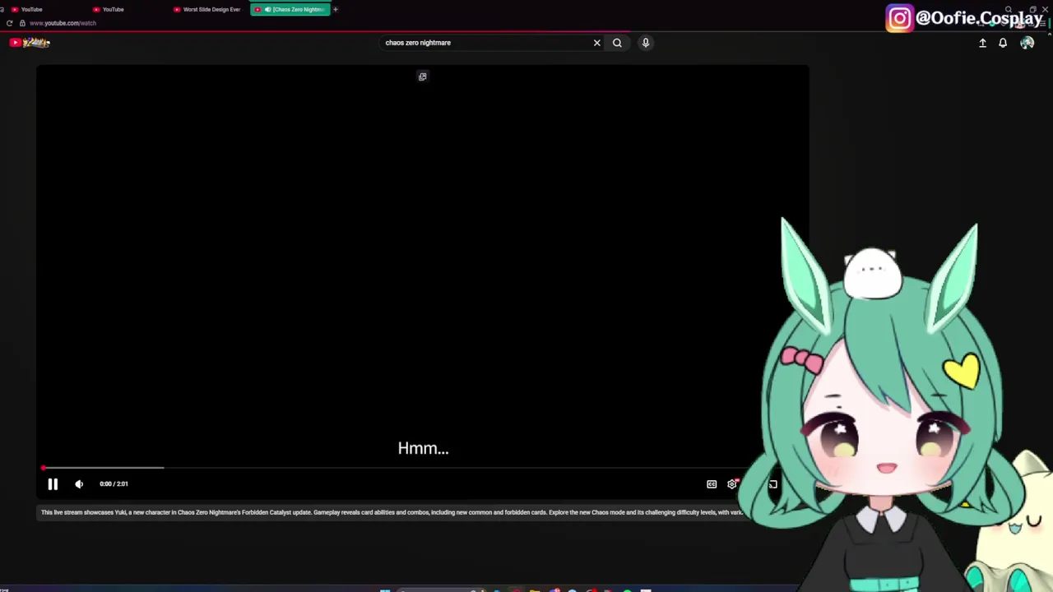This screenshot has width=1053, height=592.
Task: Click the search magnifier button
Action: click(x=617, y=43)
